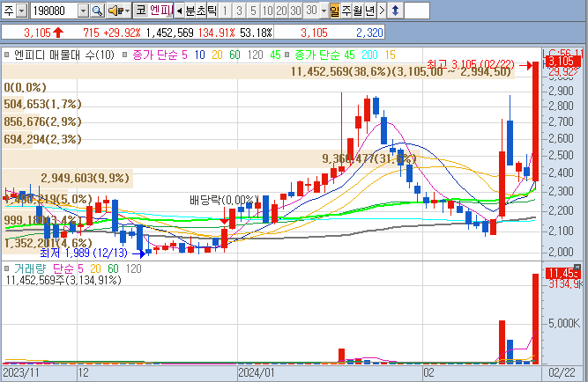588x382 pixels.
Task: Click the orange 20 moving-average legend
Action: click(217, 55)
